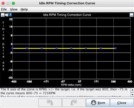Click the top-right ellipsis options icon

(131, 15)
